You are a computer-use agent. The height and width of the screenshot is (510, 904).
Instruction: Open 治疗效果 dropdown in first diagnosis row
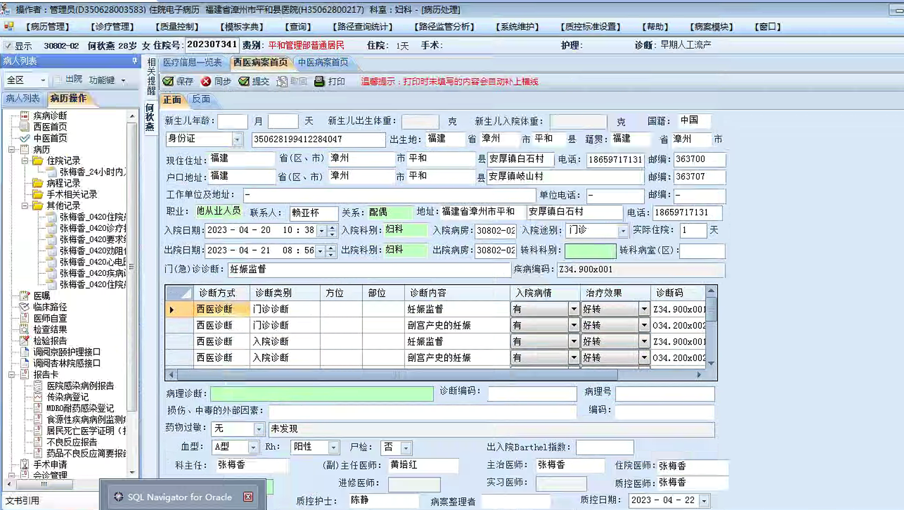click(644, 309)
